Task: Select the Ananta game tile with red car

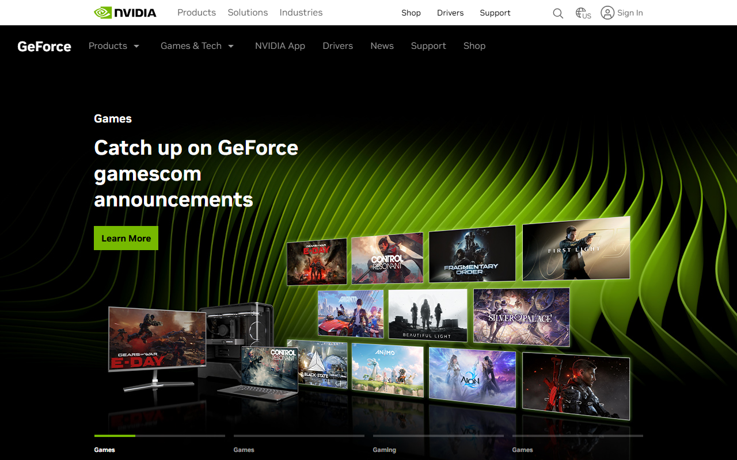Action: (x=351, y=314)
